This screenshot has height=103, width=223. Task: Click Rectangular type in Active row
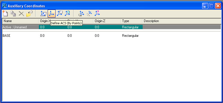click(x=130, y=27)
